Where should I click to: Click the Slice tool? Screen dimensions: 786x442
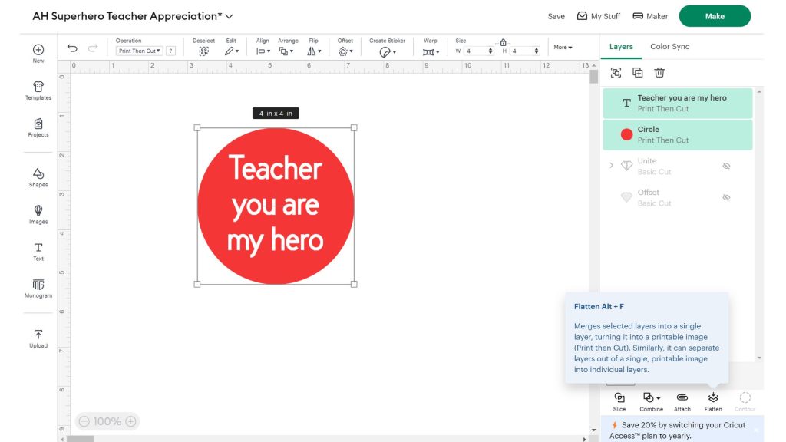619,402
